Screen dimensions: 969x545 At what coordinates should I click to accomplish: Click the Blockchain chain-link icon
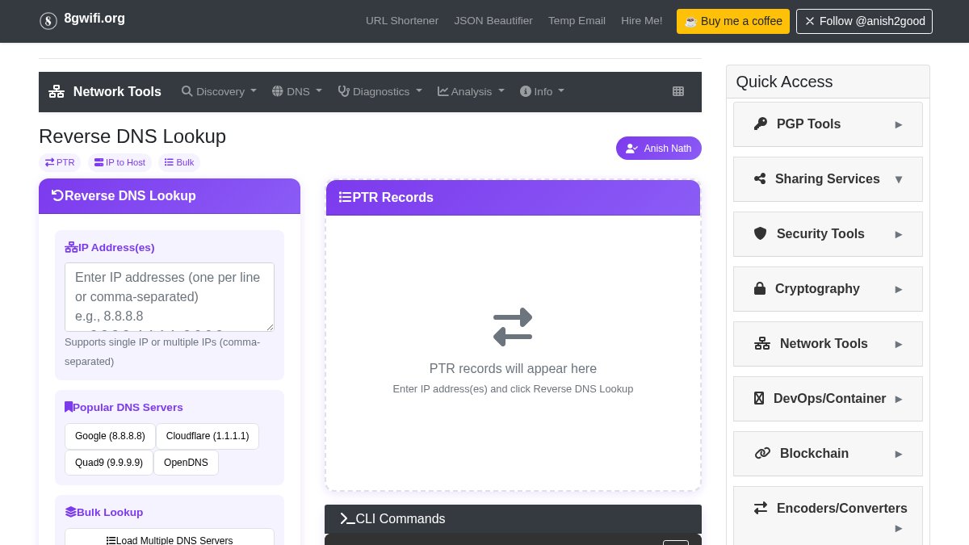click(x=762, y=453)
